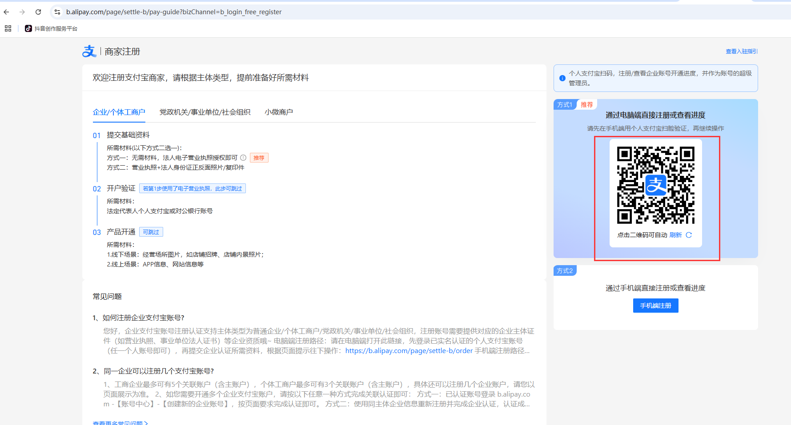Click the blue info icon in notice box
The height and width of the screenshot is (425, 791).
pos(562,78)
